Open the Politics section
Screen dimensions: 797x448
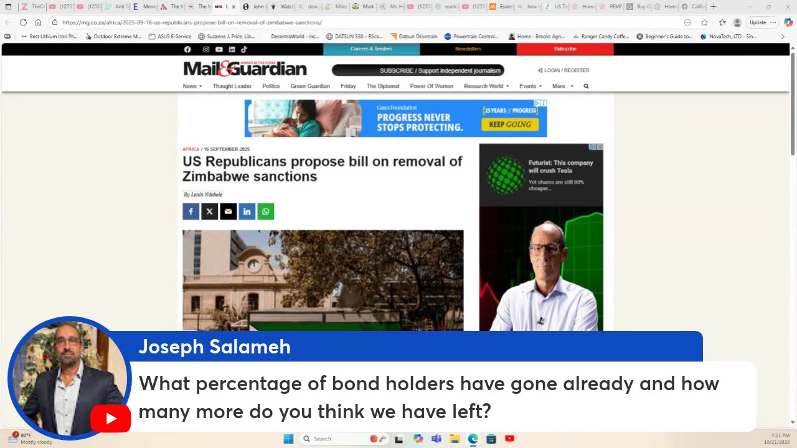(271, 86)
